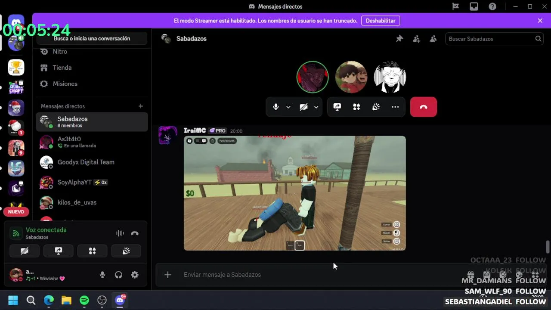Click IraiMC username in message
This screenshot has width=551, height=310.
pos(195,130)
